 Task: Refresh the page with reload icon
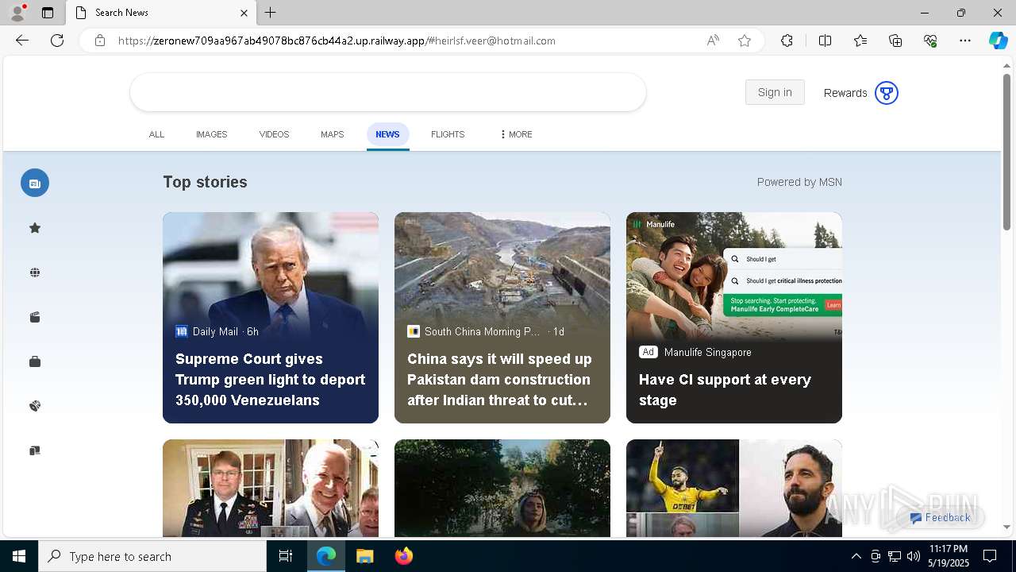57,41
